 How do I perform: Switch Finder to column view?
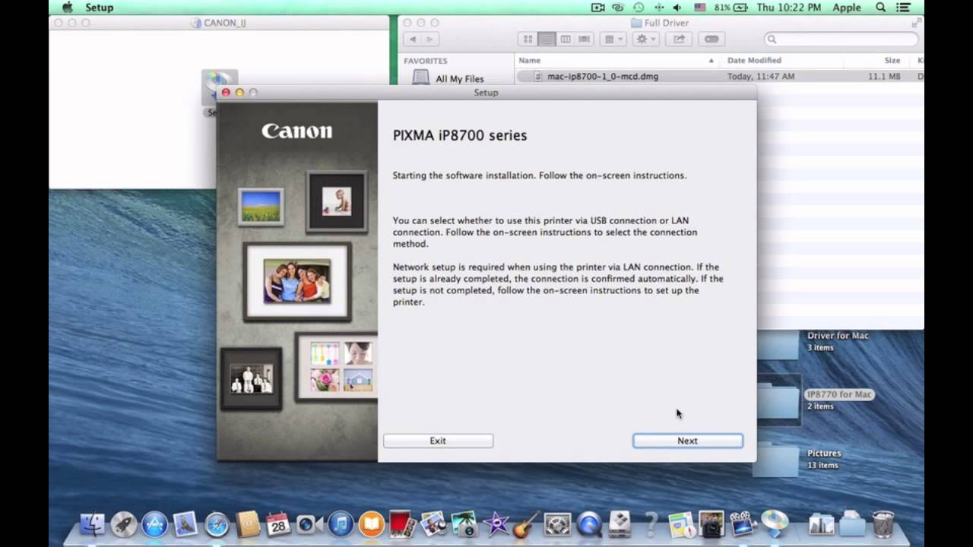click(566, 39)
